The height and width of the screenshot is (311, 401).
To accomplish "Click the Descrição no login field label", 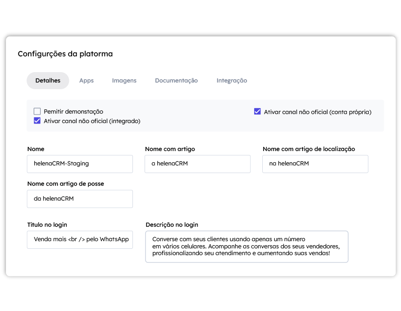I will [172, 224].
